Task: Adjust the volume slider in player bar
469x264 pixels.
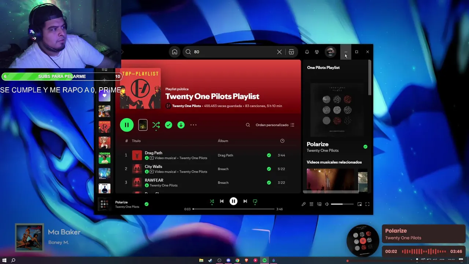Action: [342, 204]
